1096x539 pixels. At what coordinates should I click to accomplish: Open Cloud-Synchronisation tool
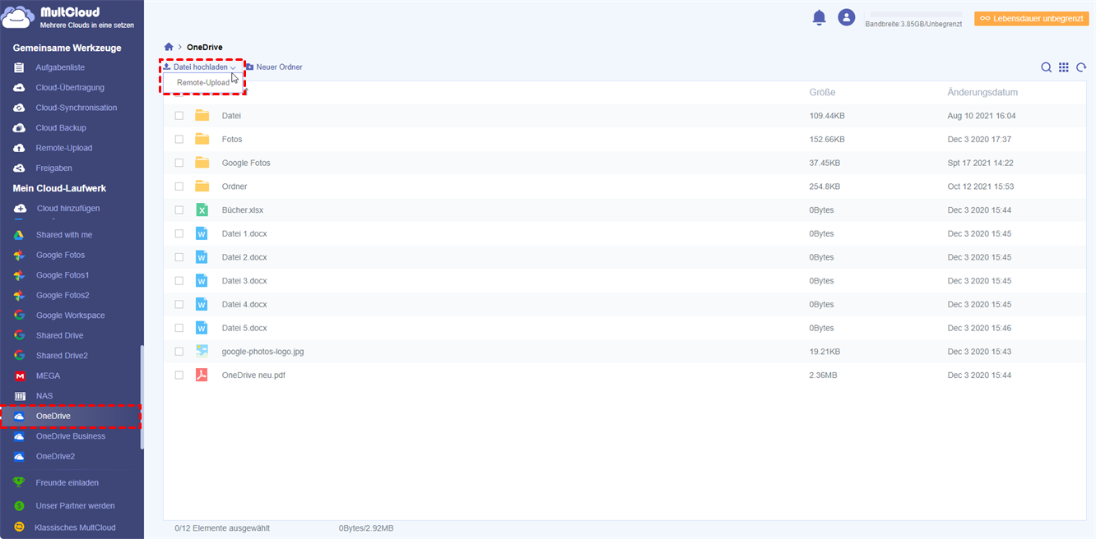pyautogui.click(x=77, y=108)
